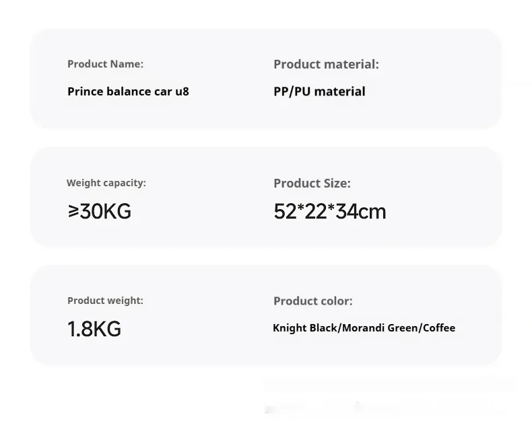Click the "Coffee" color name
Viewport: 532px width, 429px height.
point(438,328)
